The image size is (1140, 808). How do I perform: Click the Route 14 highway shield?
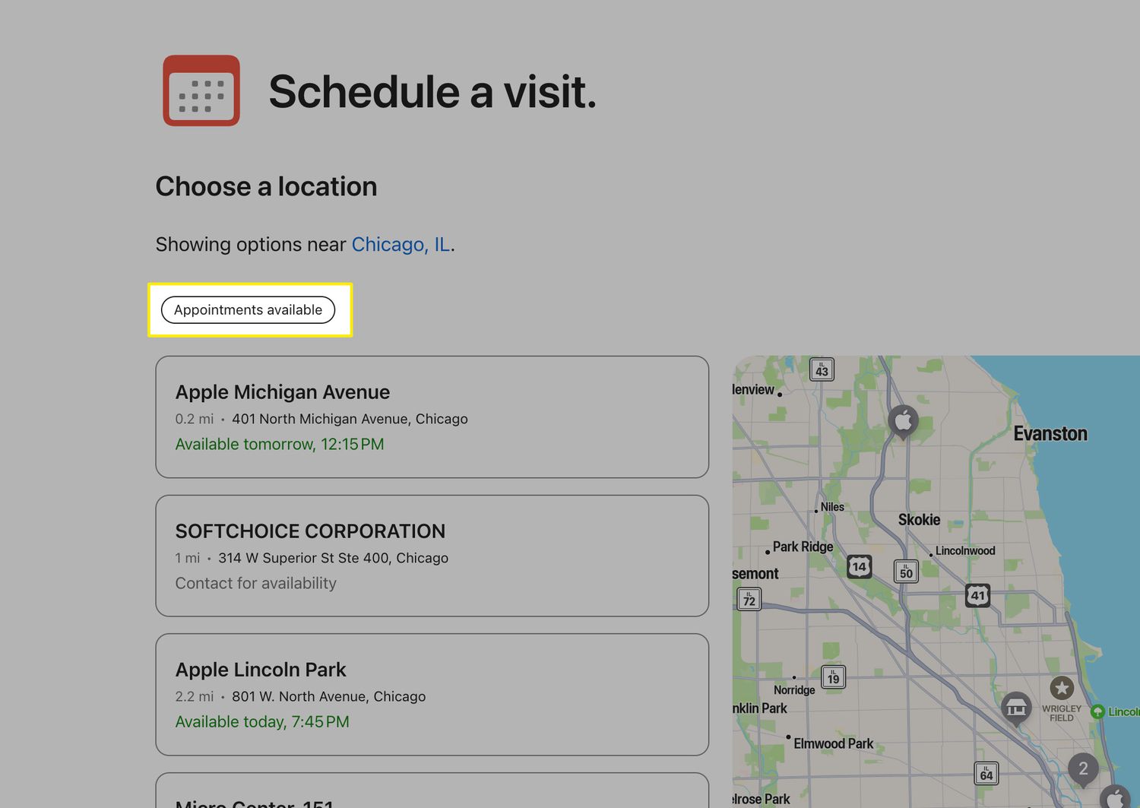tap(859, 566)
